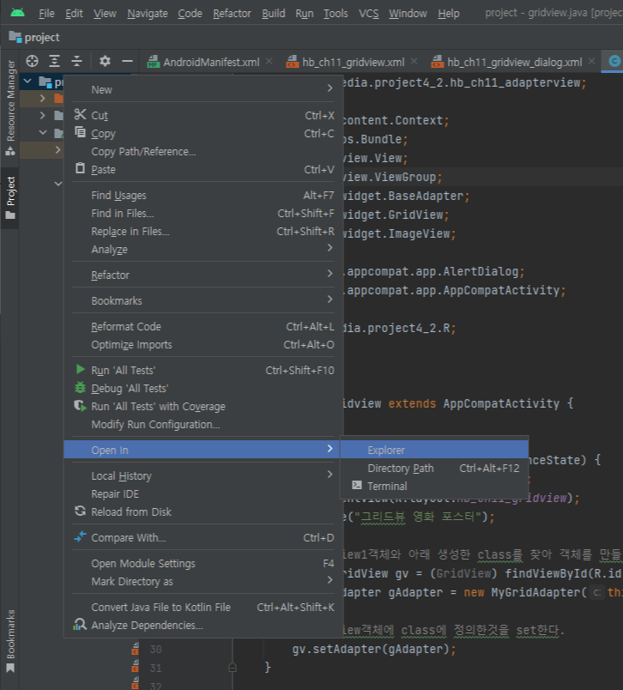Select Modify Run Configuration entry
Screen dimensions: 623x690
[x=203, y=425]
